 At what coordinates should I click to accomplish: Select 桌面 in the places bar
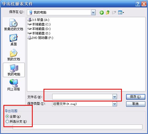(14, 40)
